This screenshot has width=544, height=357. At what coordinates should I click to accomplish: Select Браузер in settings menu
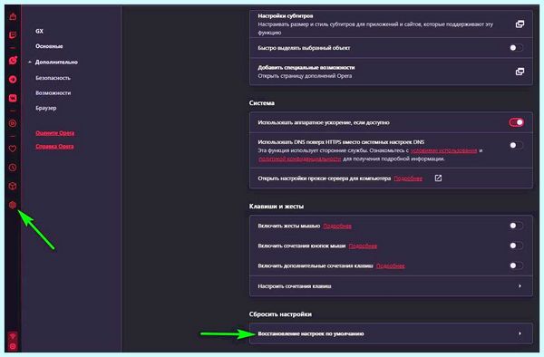click(46, 108)
